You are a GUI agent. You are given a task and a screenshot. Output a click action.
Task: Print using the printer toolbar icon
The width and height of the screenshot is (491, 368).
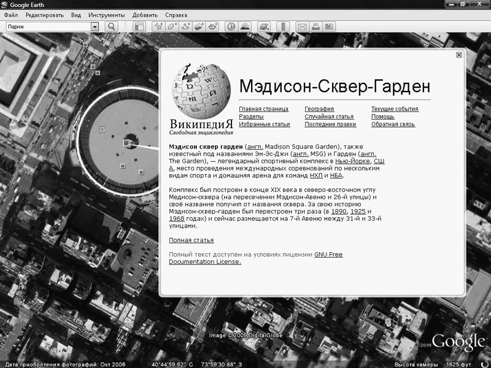click(x=315, y=26)
